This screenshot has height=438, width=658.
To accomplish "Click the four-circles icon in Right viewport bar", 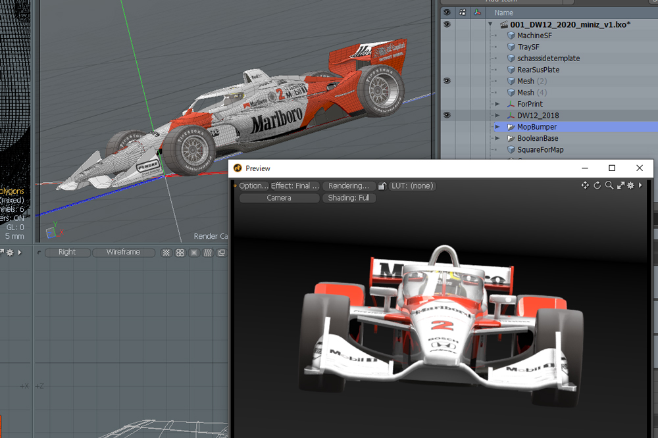I will tap(180, 253).
